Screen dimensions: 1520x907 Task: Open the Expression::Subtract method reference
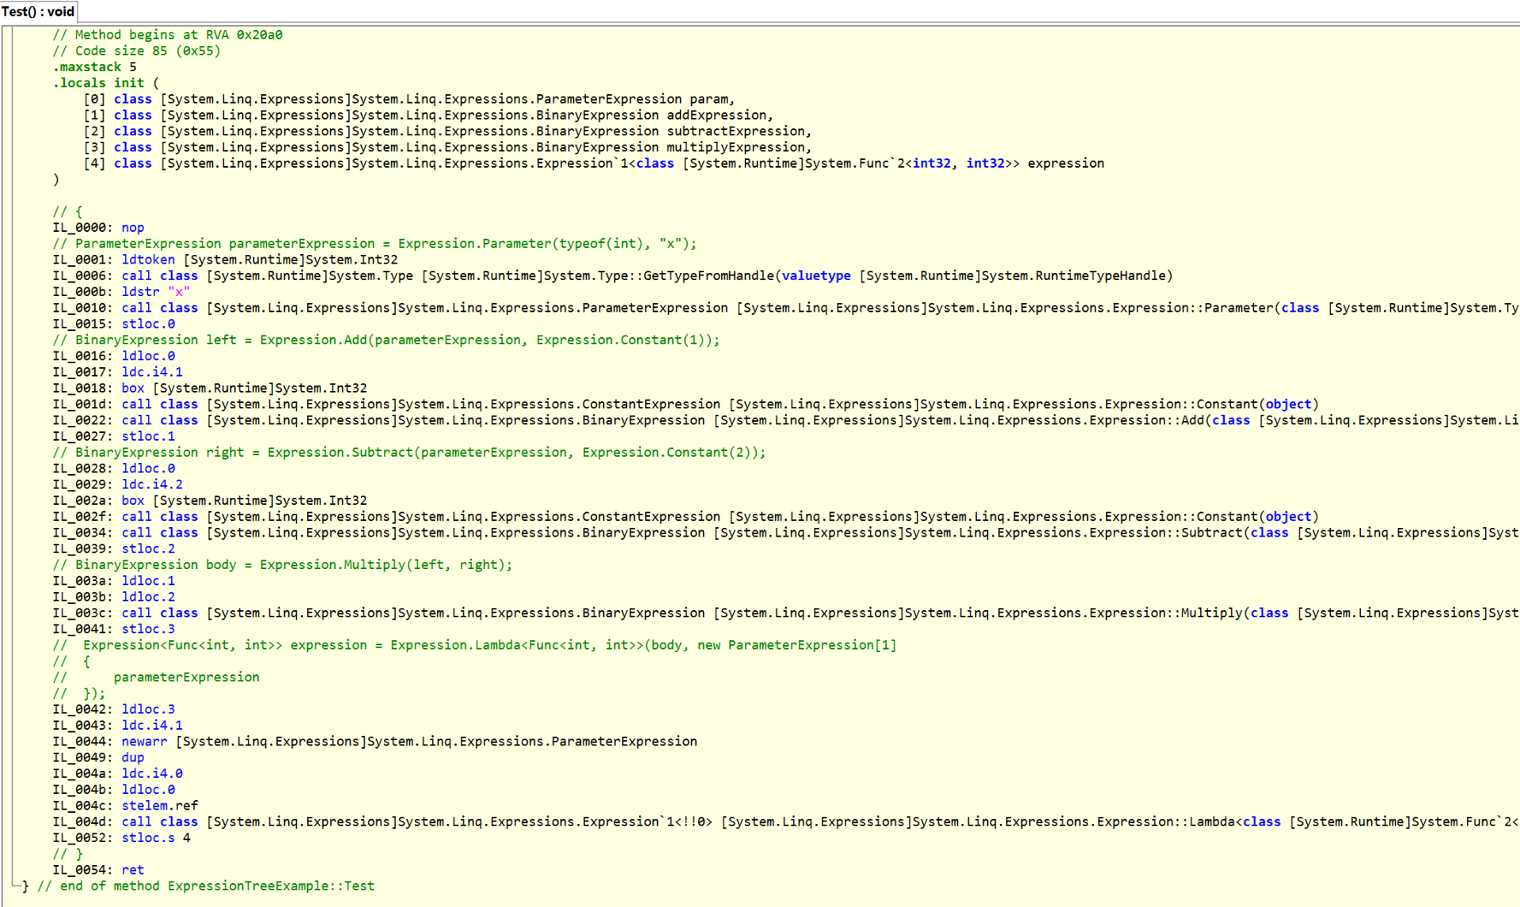pos(1211,533)
